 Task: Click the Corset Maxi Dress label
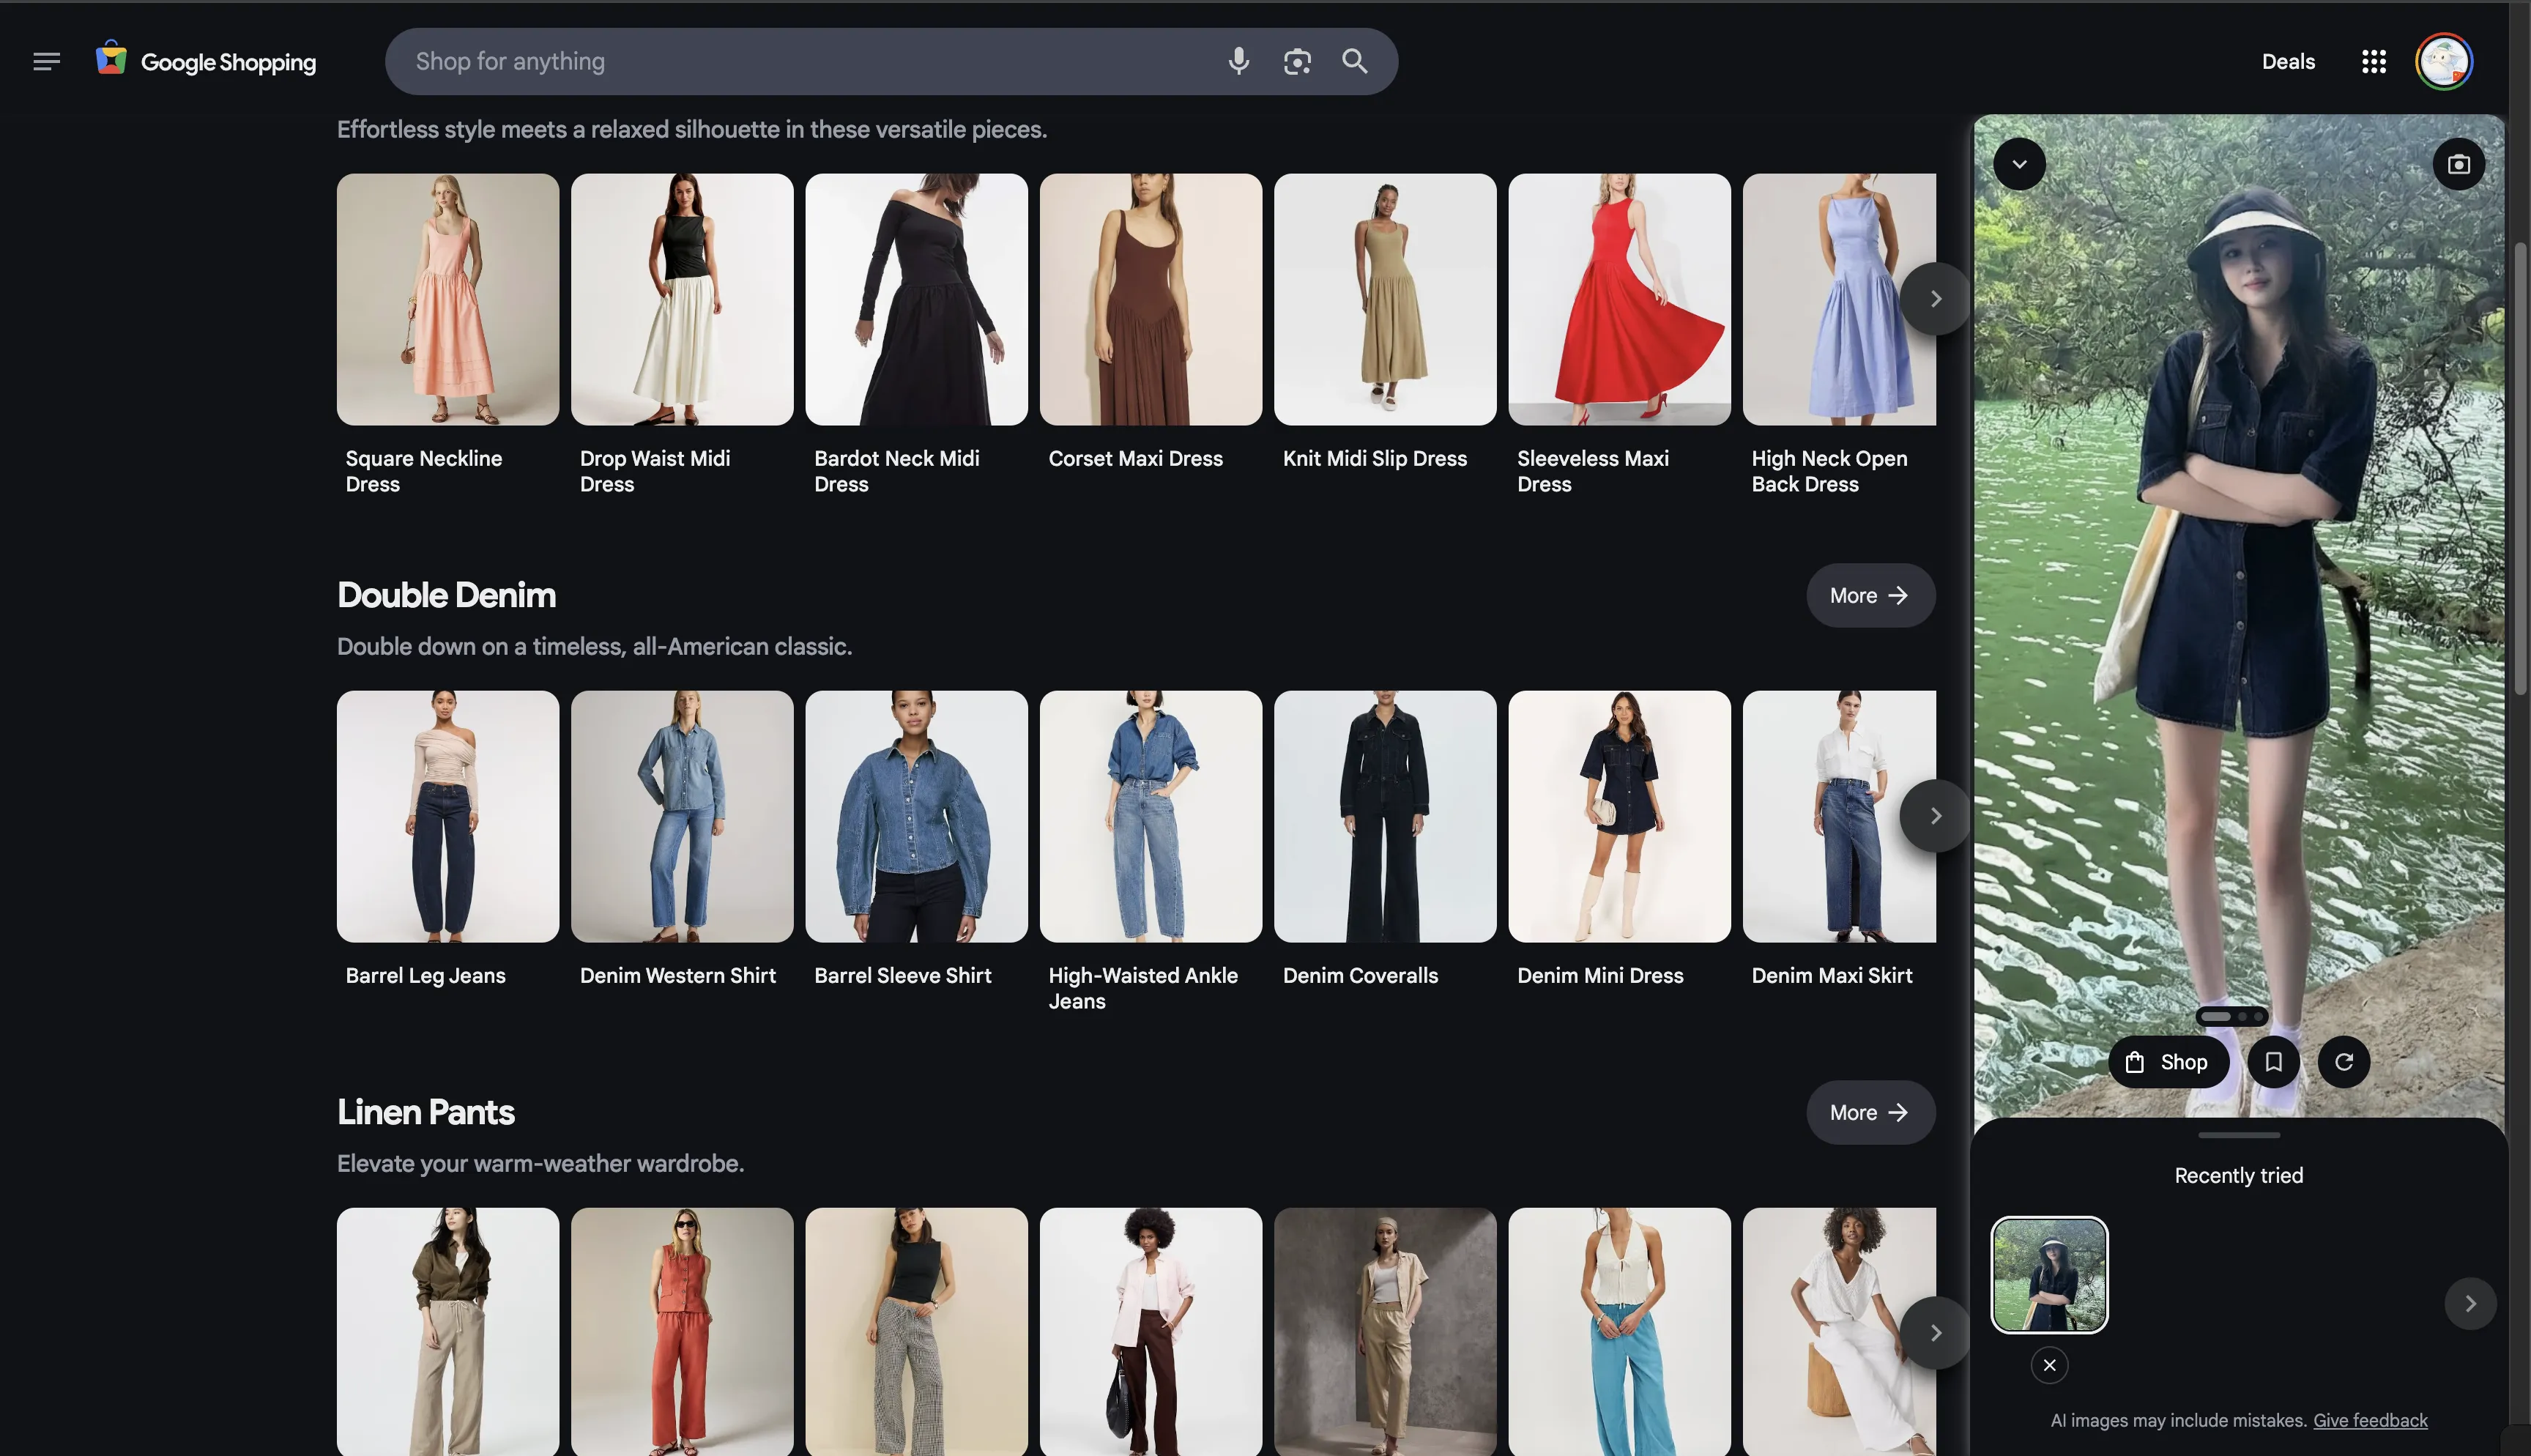coord(1136,459)
